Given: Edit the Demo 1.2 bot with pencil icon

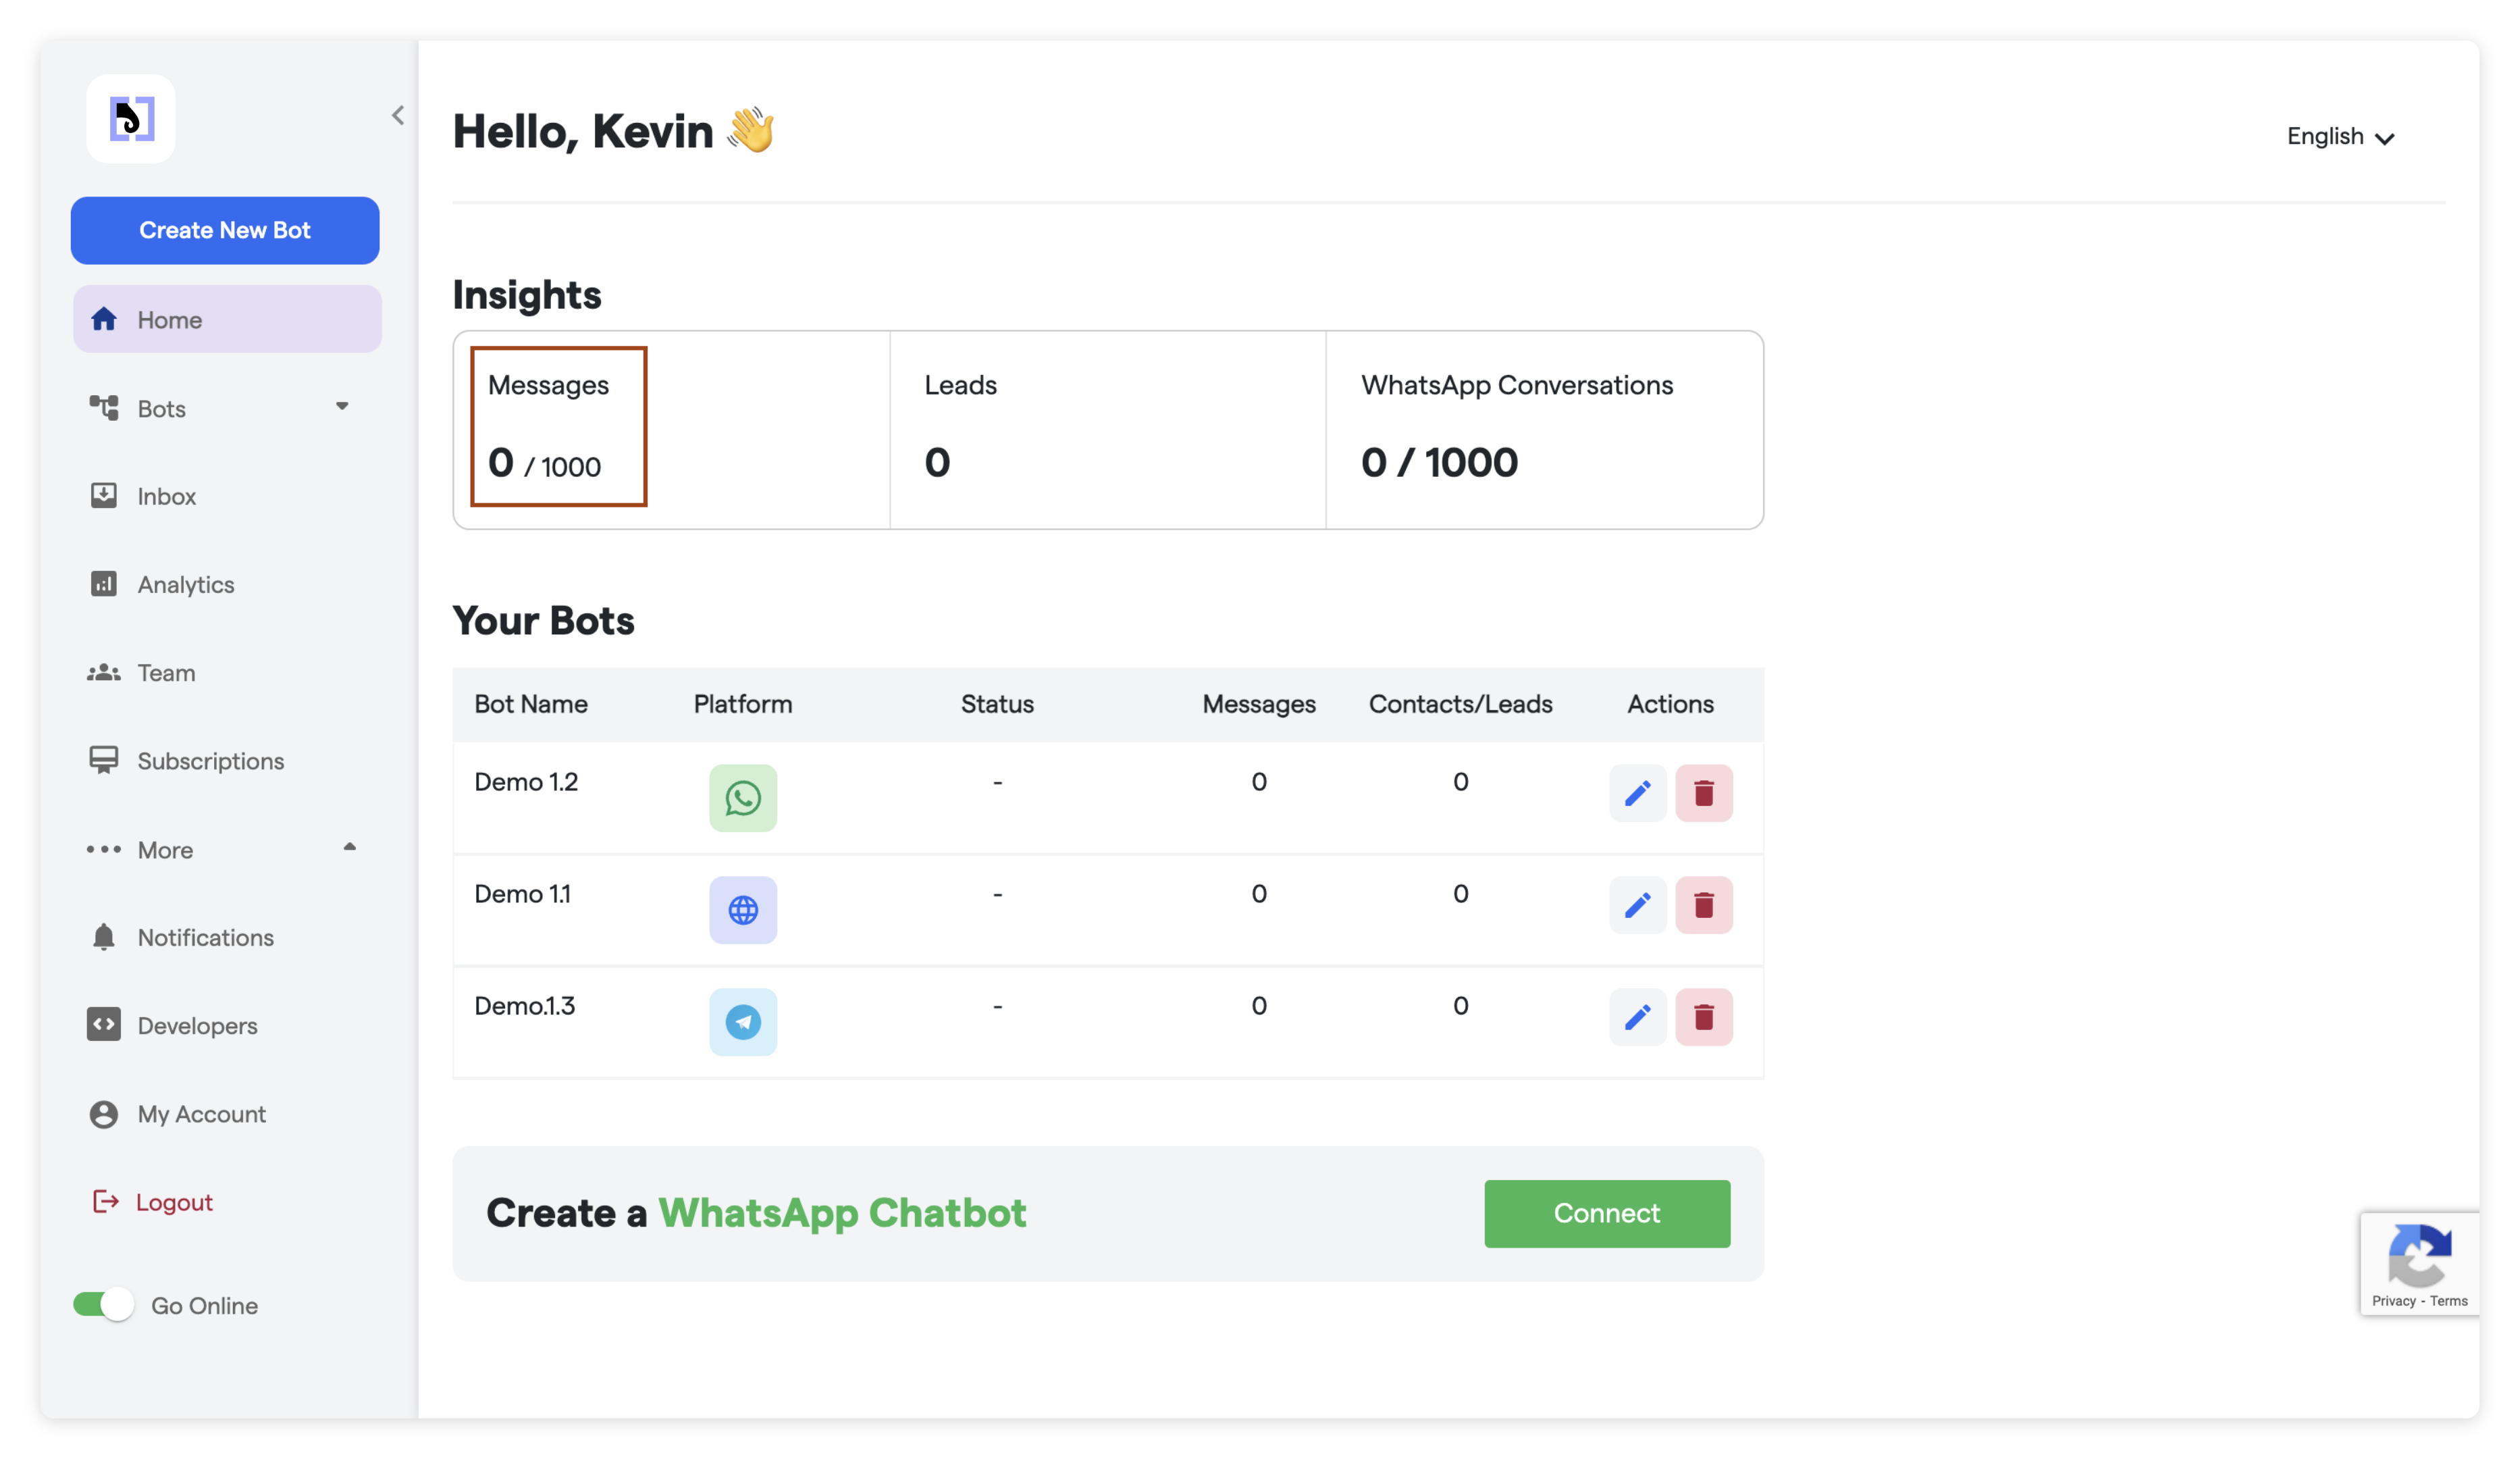Looking at the screenshot, I should click(1637, 793).
